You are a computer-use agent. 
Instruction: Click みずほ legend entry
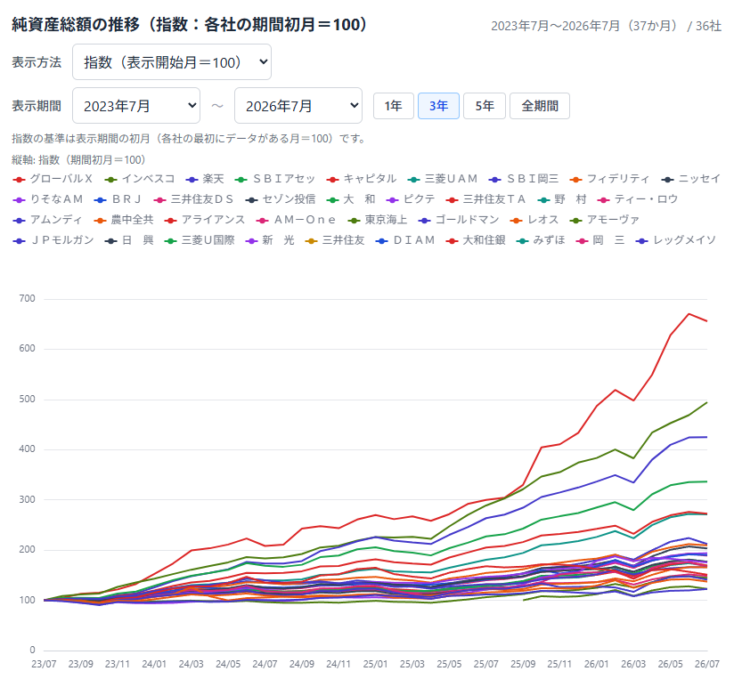(540, 240)
